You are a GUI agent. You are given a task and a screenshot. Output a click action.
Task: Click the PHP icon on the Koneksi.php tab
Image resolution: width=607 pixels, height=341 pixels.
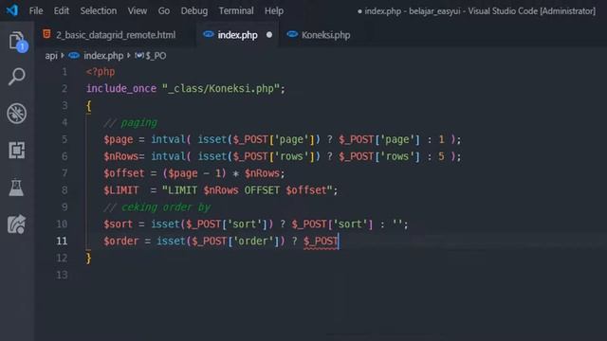click(x=292, y=34)
